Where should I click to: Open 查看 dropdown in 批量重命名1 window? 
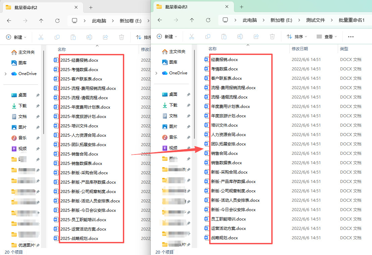point(327,37)
